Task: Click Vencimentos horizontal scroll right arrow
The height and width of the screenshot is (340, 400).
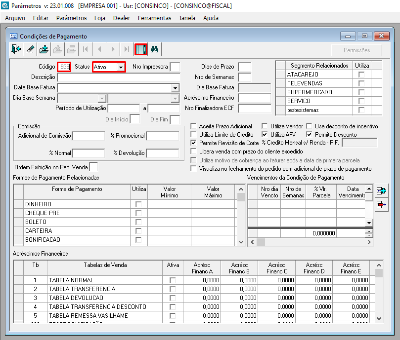Action: [x=369, y=242]
